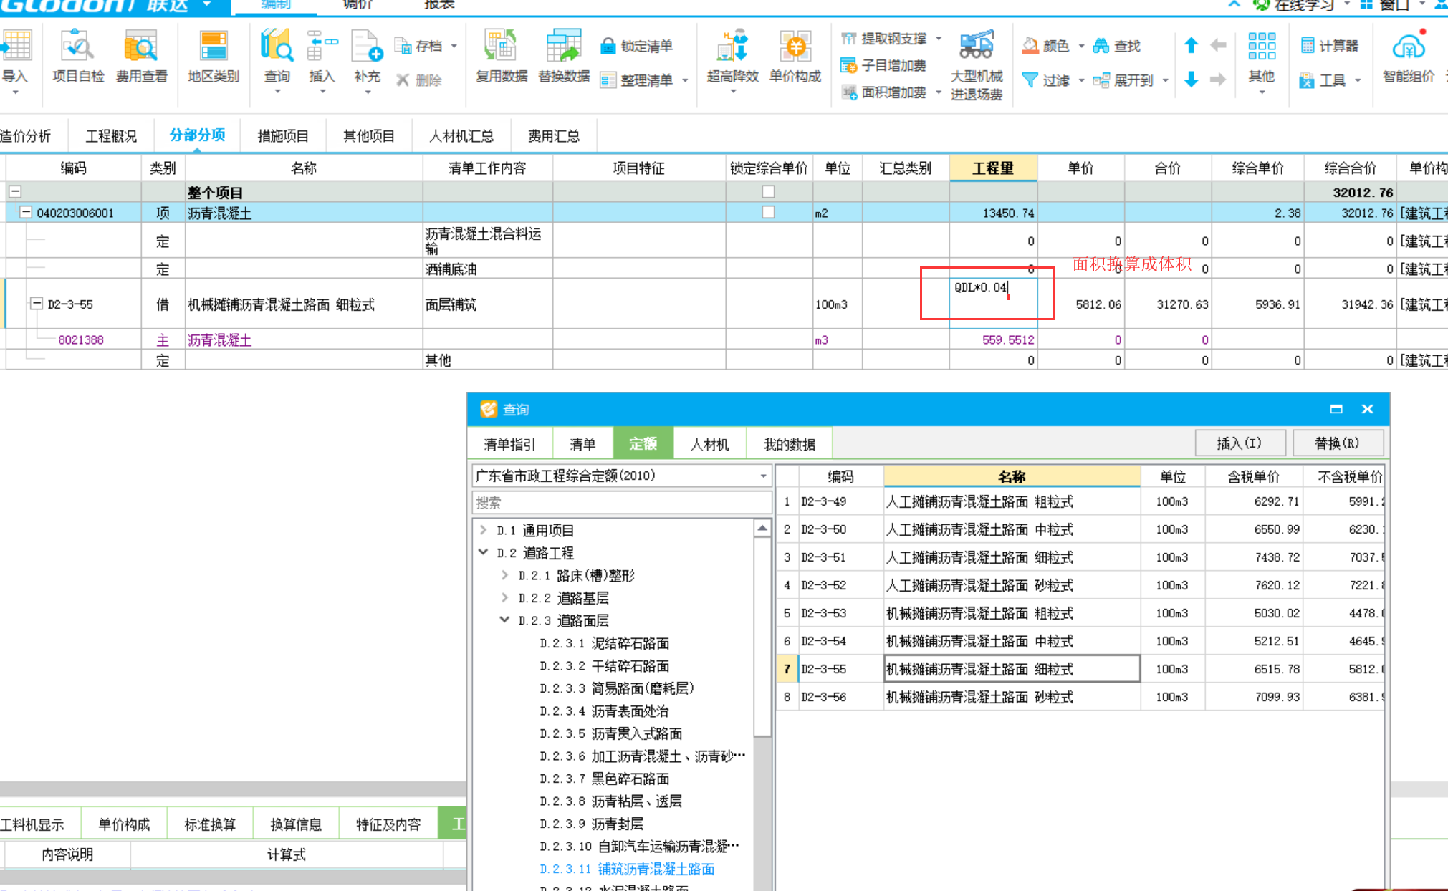The image size is (1448, 891).
Task: Click the 名称 column header in query results
Action: point(1012,476)
